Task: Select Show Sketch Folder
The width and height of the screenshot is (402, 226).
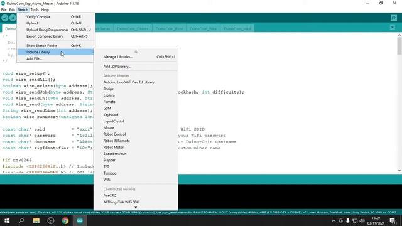Action: (56, 46)
